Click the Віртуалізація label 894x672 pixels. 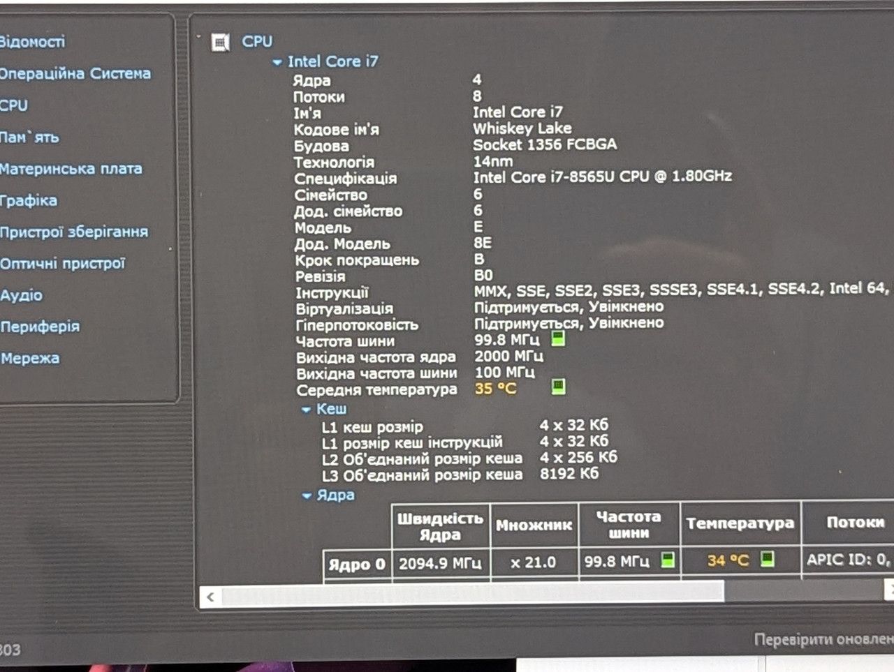(x=344, y=308)
